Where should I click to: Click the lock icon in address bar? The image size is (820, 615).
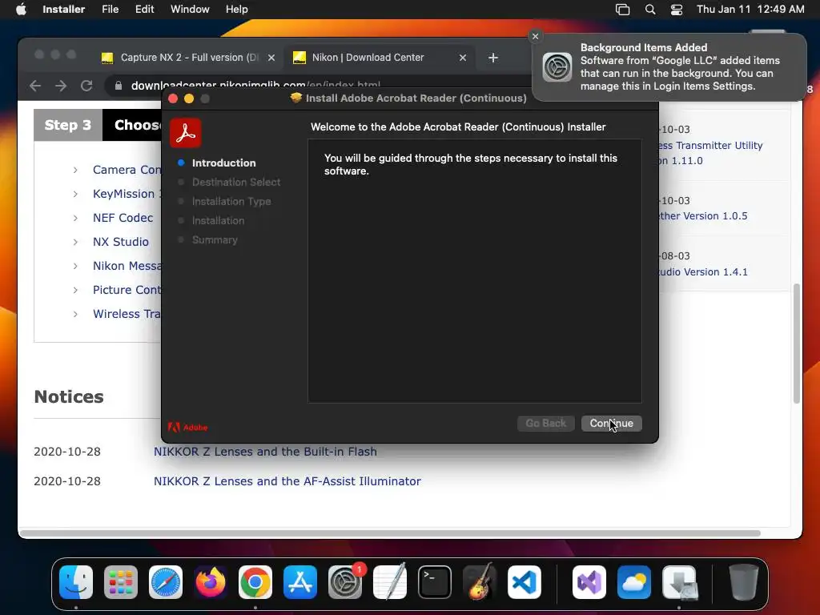(119, 86)
